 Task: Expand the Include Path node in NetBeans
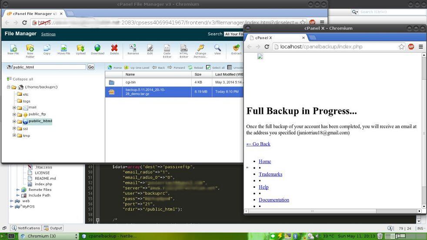coord(18,195)
